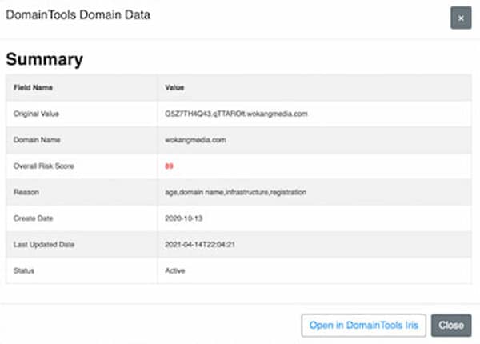Image resolution: width=480 pixels, height=344 pixels.
Task: Click the DomainTools Domain Data title
Action: point(78,15)
